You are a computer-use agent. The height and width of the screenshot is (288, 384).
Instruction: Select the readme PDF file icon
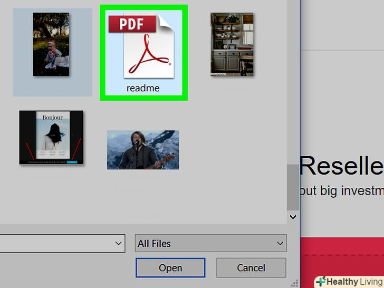(x=141, y=46)
